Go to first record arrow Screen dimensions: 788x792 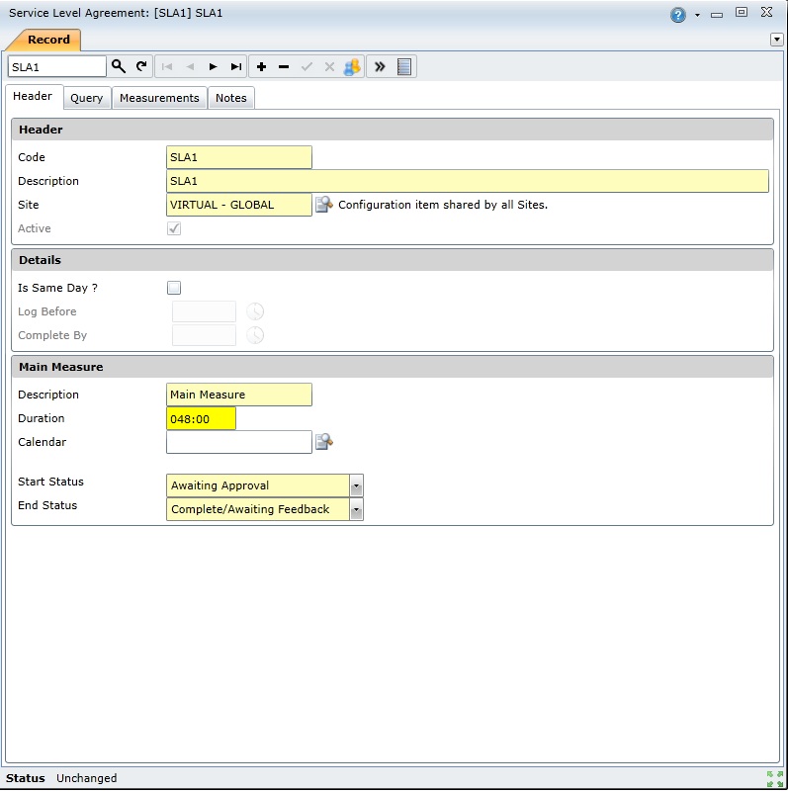(x=167, y=66)
